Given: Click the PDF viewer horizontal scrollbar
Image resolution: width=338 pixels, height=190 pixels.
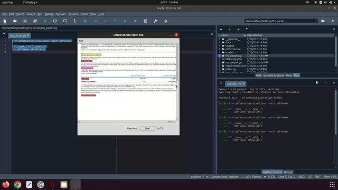Looking at the screenshot, I should [x=127, y=121].
